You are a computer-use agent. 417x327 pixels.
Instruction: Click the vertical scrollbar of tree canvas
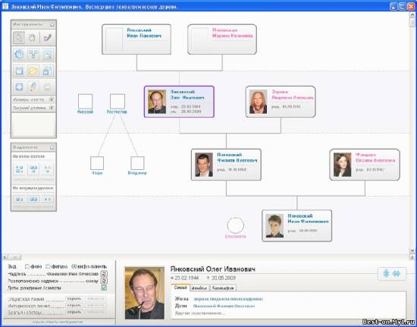click(x=412, y=133)
